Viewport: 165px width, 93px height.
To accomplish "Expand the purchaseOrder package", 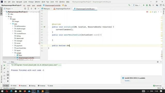I will (13, 48).
